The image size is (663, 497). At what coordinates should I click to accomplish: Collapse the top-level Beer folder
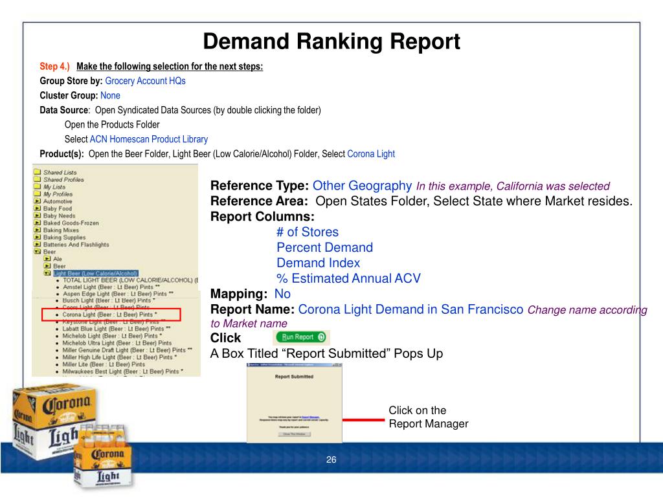pos(37,252)
